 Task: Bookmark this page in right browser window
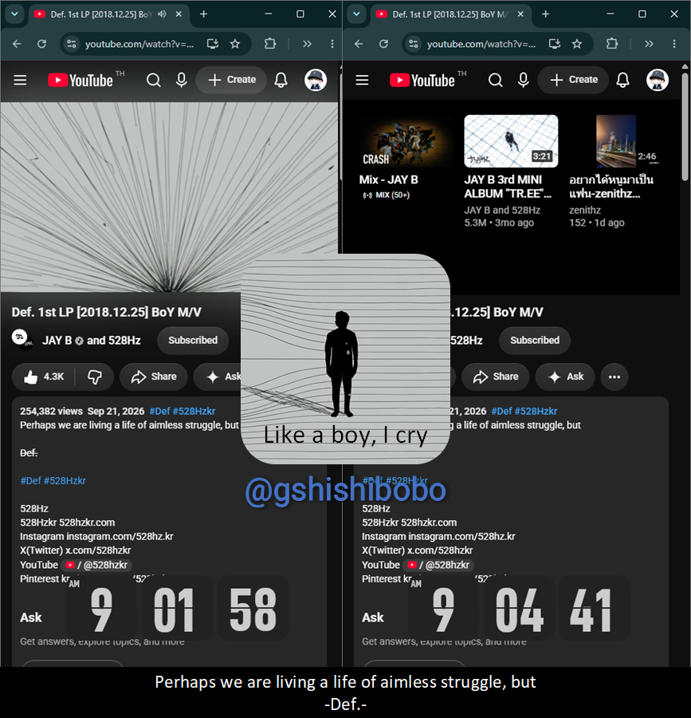pos(577,44)
